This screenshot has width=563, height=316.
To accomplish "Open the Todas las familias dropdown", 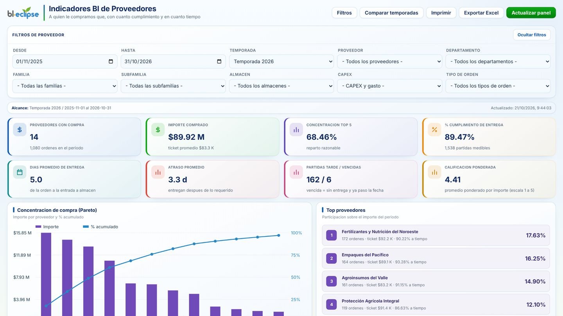I will (x=65, y=86).
